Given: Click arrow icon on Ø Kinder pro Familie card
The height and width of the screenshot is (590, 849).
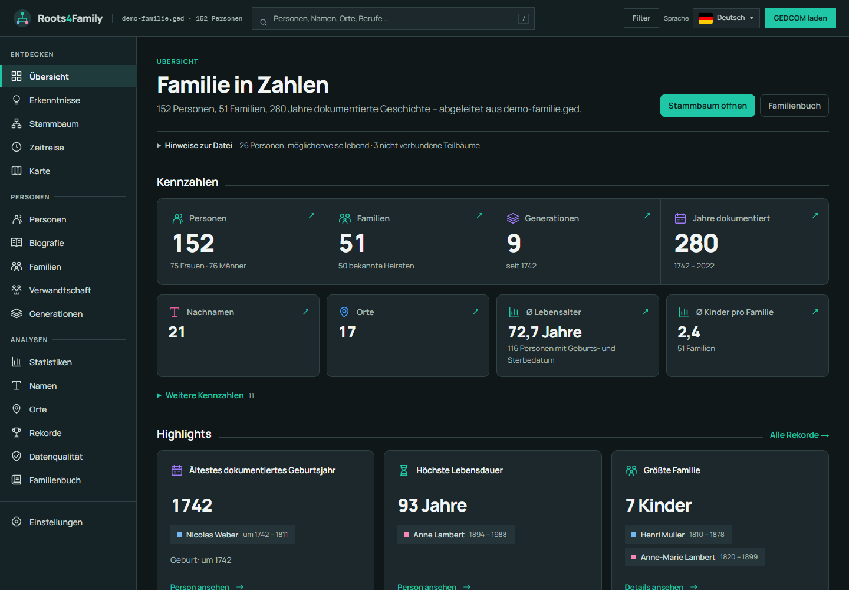Looking at the screenshot, I should [815, 312].
